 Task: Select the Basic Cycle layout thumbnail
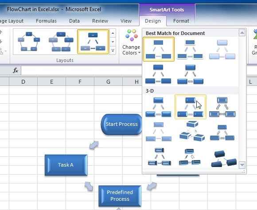[29, 42]
